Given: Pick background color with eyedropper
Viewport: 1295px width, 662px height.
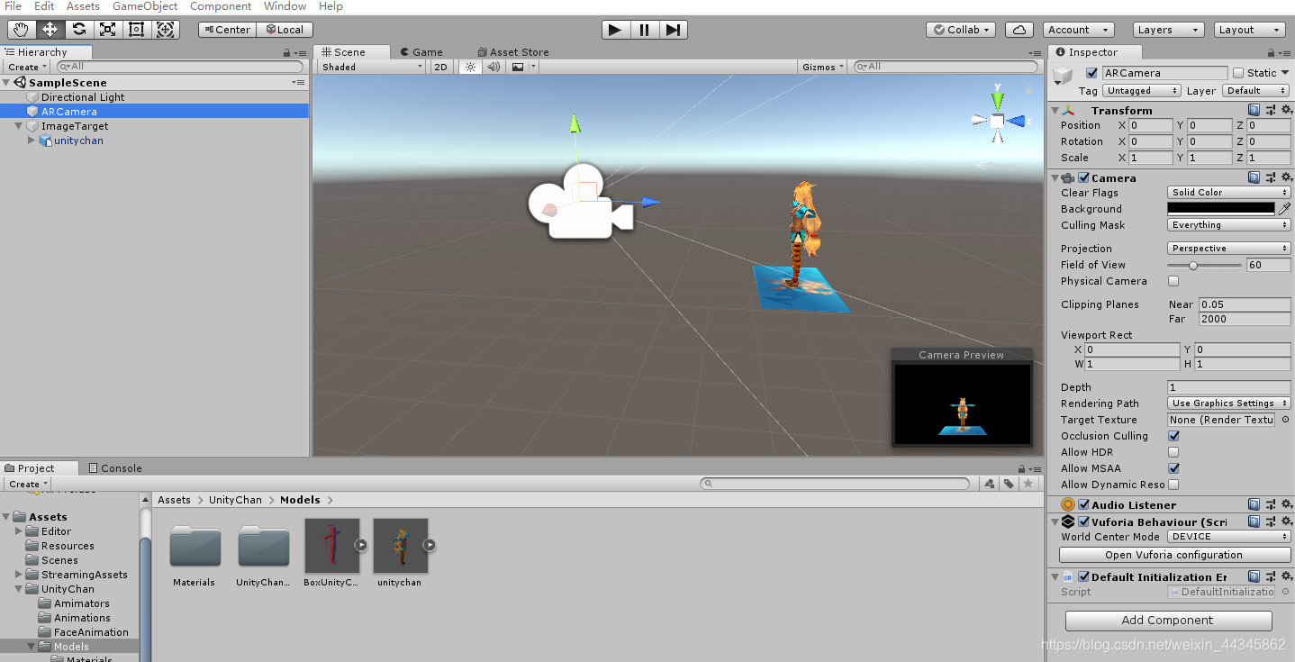Looking at the screenshot, I should coord(1284,208).
